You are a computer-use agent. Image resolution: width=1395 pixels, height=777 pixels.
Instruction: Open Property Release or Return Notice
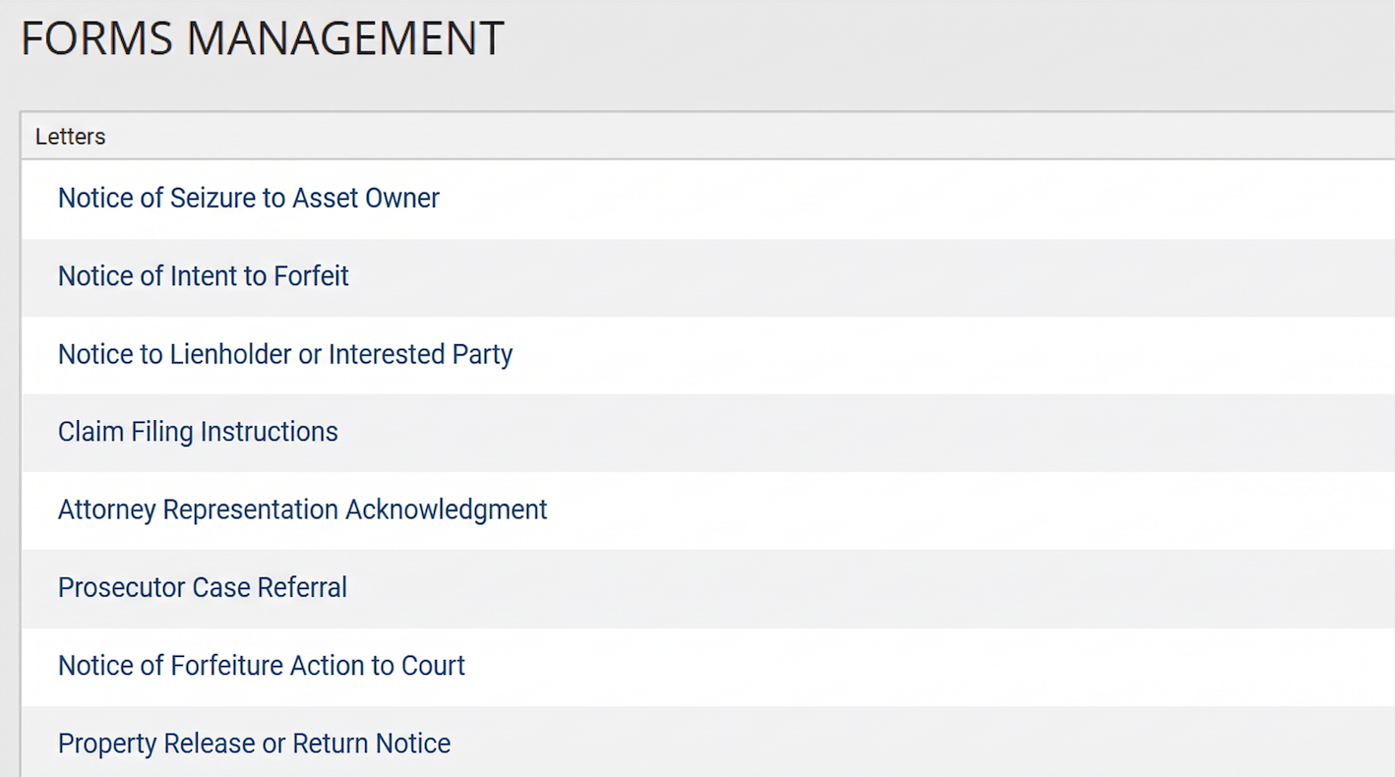pyautogui.click(x=254, y=744)
